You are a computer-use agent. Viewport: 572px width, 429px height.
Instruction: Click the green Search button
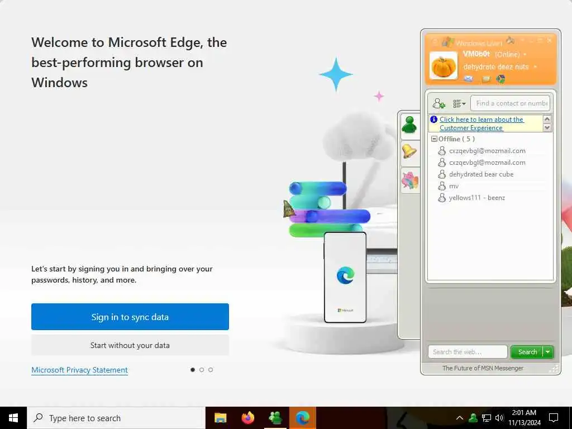click(527, 352)
